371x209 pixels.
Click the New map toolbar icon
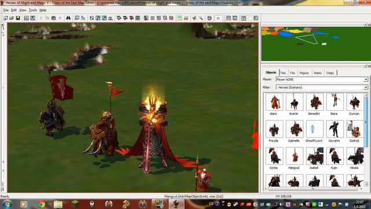point(5,18)
